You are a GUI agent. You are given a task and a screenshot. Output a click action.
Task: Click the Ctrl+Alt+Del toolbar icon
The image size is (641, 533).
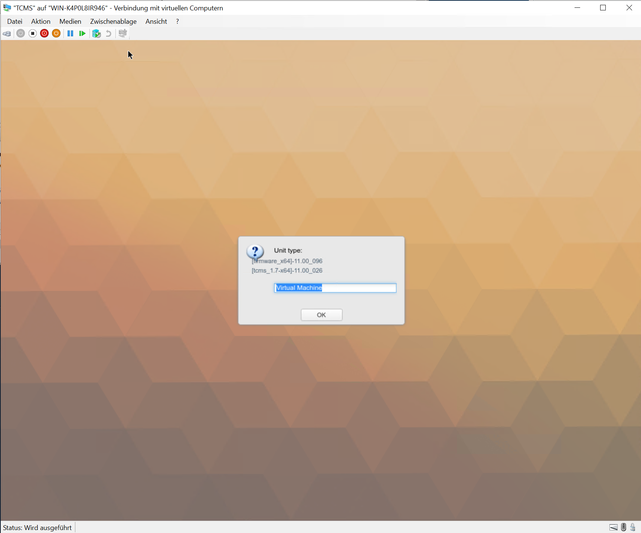[x=7, y=34]
